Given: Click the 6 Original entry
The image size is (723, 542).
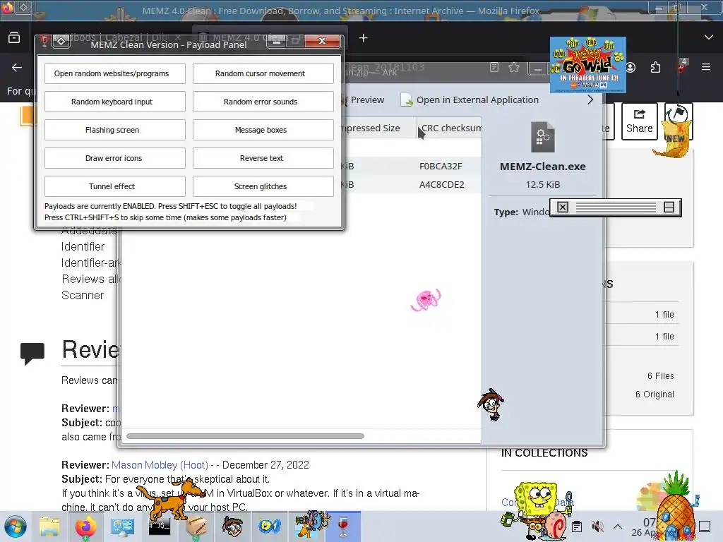Looking at the screenshot, I should 655,394.
